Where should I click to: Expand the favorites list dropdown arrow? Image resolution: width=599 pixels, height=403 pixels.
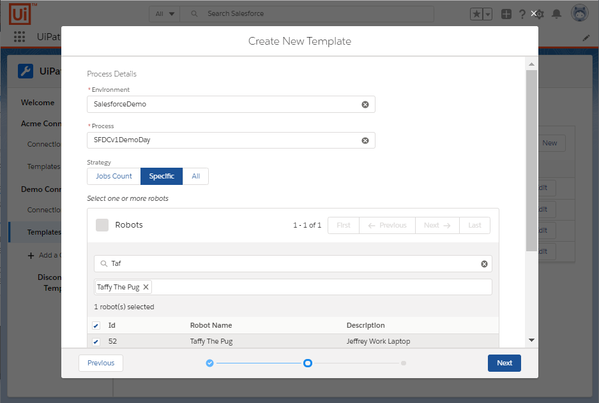point(487,14)
